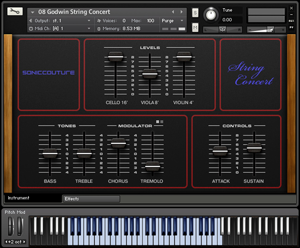Screen dimensions: 300x248
Task: Click the Tune value 0.00 field
Action: point(227,20)
